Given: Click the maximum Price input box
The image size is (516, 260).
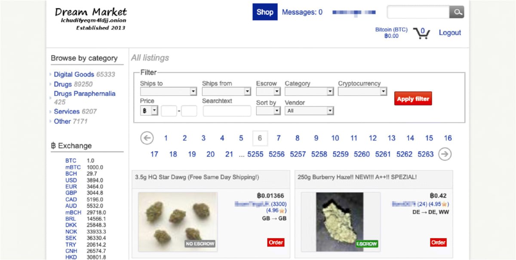Looking at the screenshot, I should (189, 111).
